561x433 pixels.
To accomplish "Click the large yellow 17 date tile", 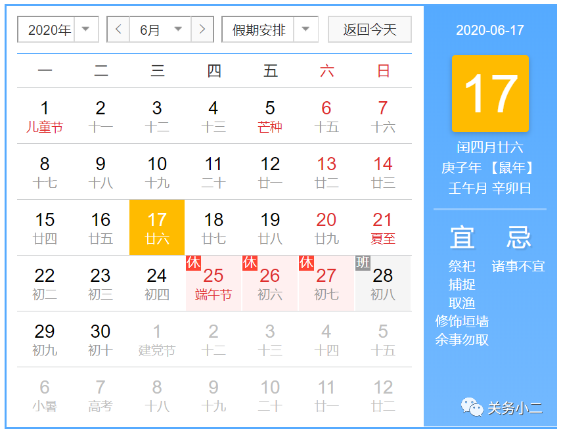I will tap(490, 93).
